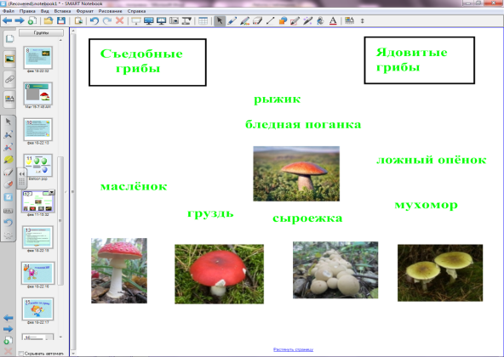Open the Файл menu
Viewport: 504px width, 357px height.
(x=9, y=11)
